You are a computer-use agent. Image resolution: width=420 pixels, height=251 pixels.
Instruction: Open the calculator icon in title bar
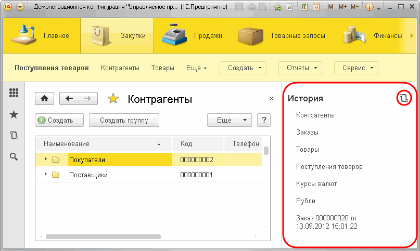click(304, 7)
